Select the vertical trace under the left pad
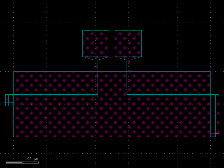The image size is (224, 168). coord(95,79)
